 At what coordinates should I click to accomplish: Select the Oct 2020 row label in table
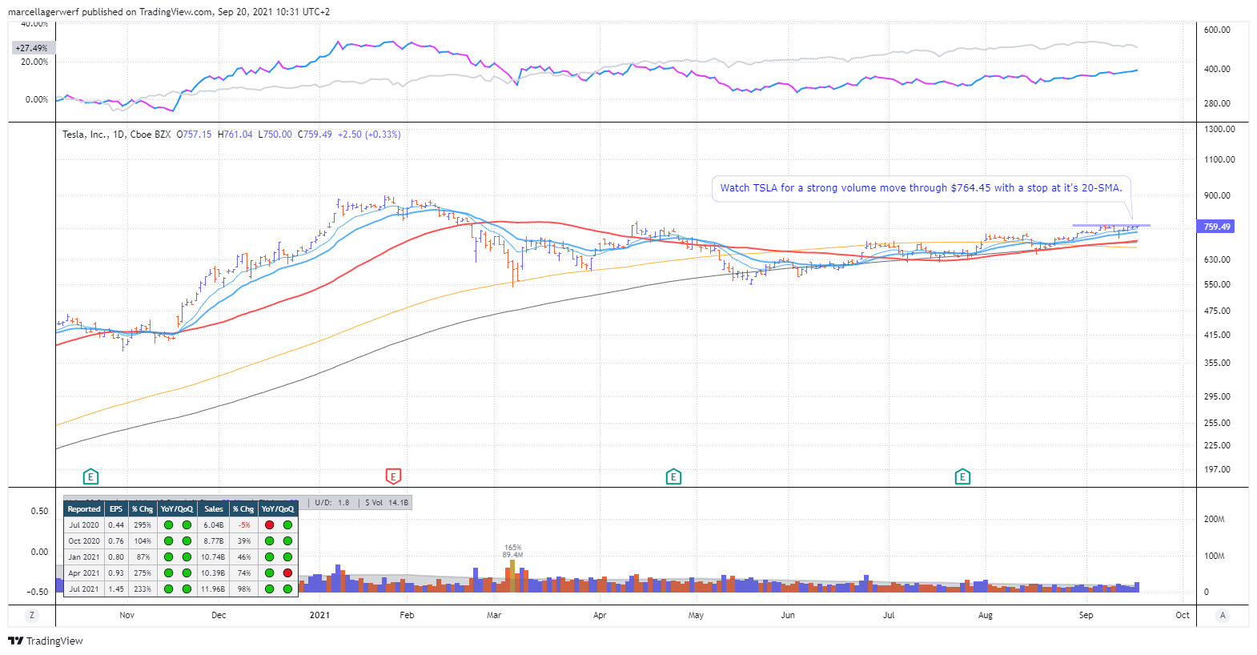[x=84, y=541]
